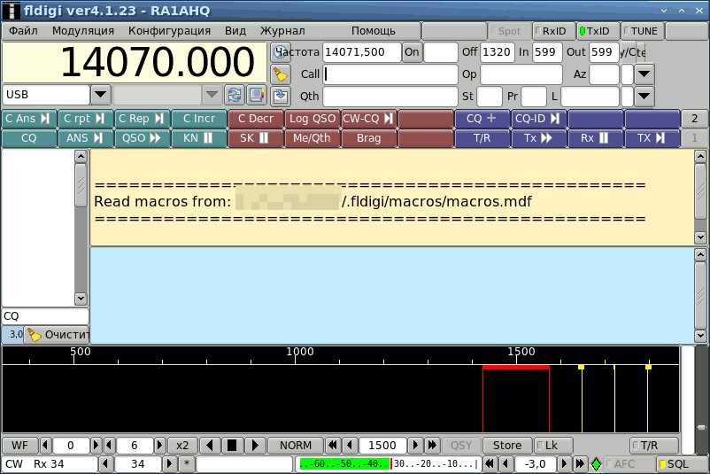Click the waterfall right arrow playback button

[x=255, y=446]
